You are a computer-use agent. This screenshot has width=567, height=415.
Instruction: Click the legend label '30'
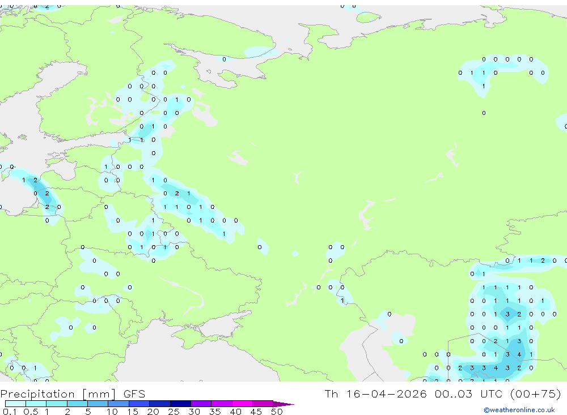pyautogui.click(x=194, y=412)
